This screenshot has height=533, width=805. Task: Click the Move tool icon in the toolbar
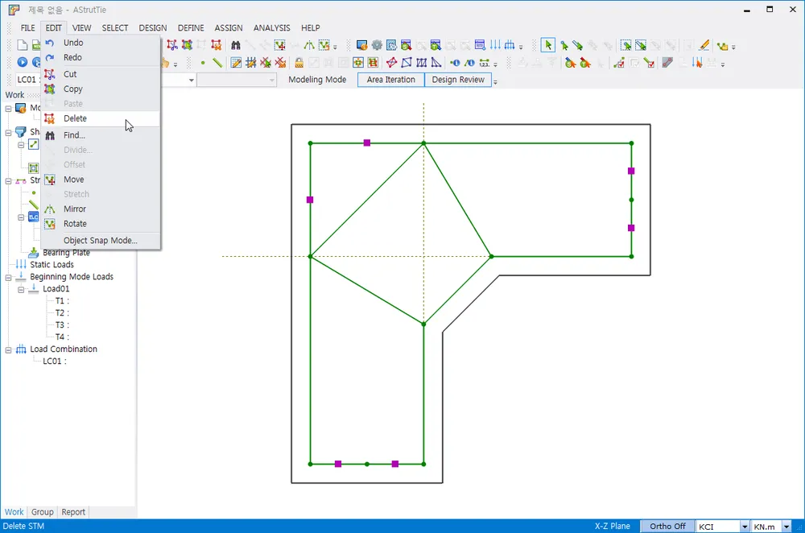coord(280,45)
